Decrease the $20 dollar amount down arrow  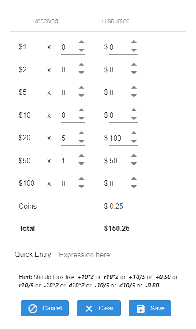(x=134, y=141)
